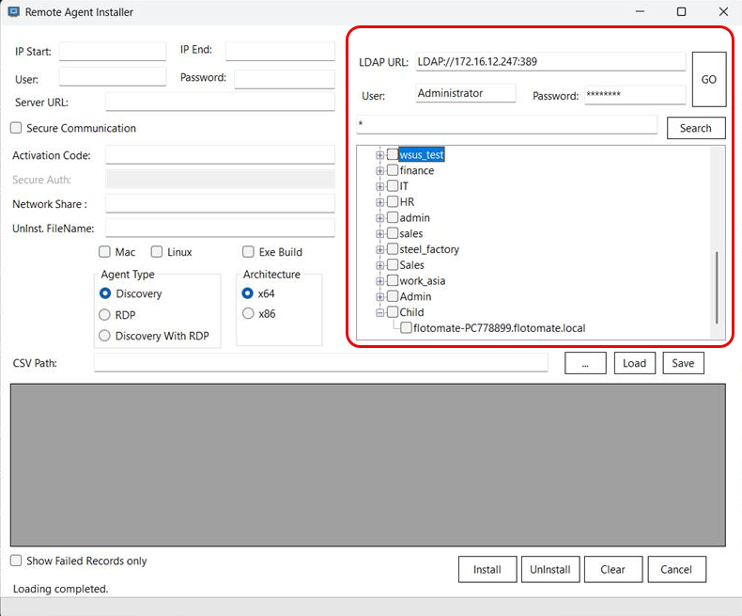This screenshot has width=742, height=616.
Task: Click the Install button
Action: pos(487,569)
